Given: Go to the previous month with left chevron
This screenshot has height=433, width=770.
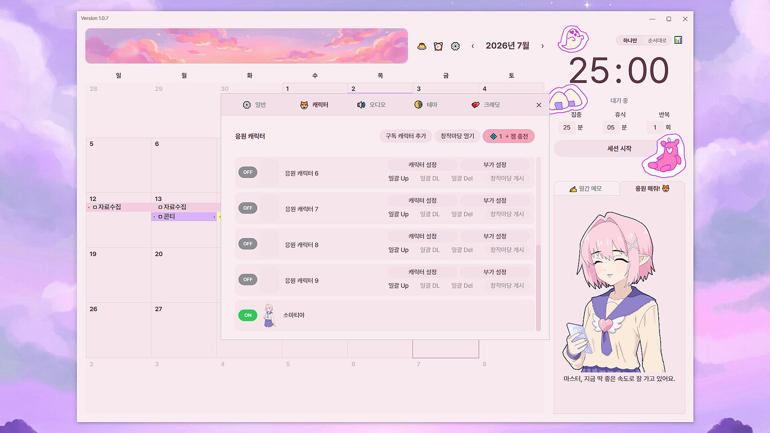Looking at the screenshot, I should pyautogui.click(x=473, y=46).
